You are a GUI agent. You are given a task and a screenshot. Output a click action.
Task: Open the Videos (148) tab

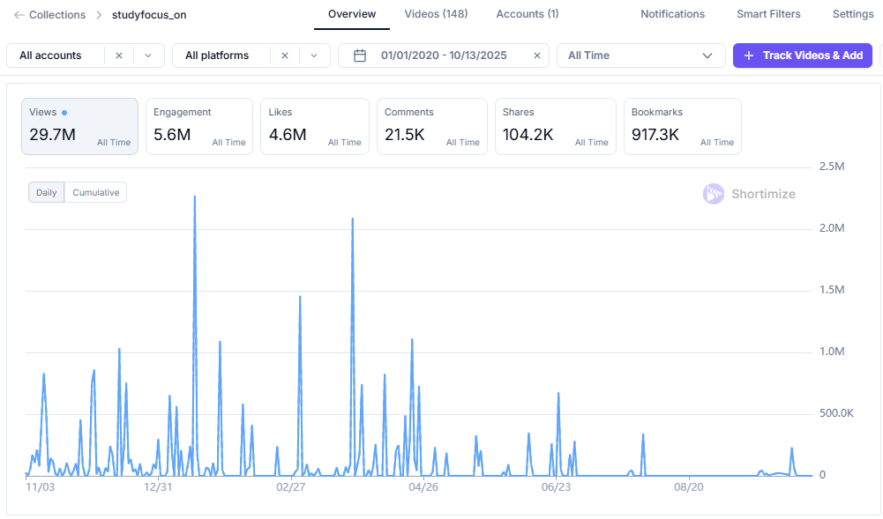coord(436,14)
